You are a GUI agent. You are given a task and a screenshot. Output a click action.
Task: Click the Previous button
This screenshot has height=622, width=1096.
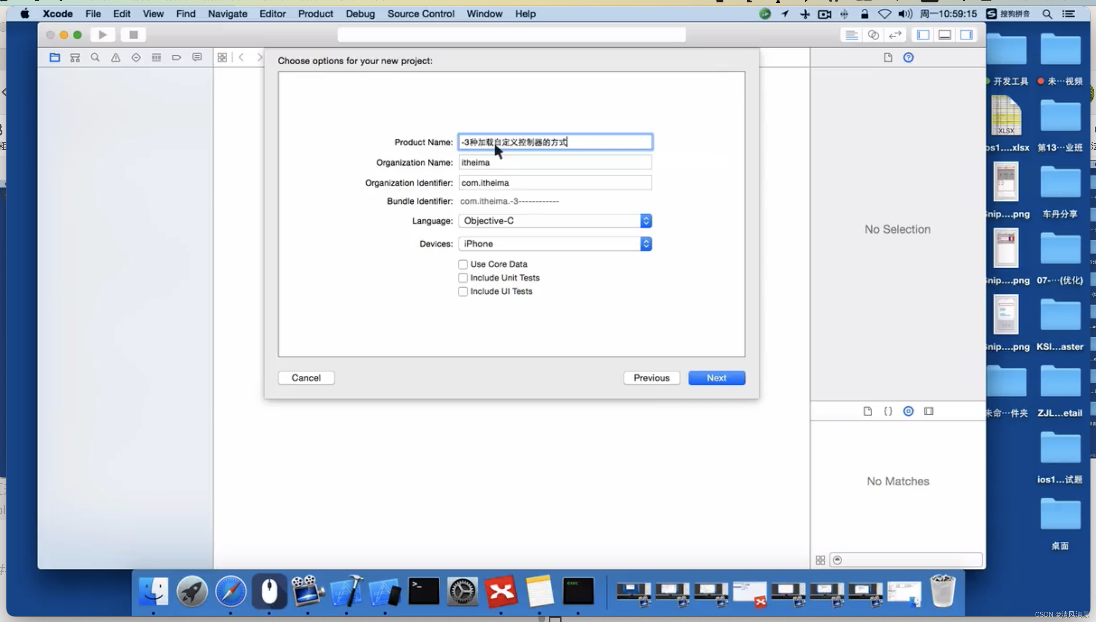[651, 377]
